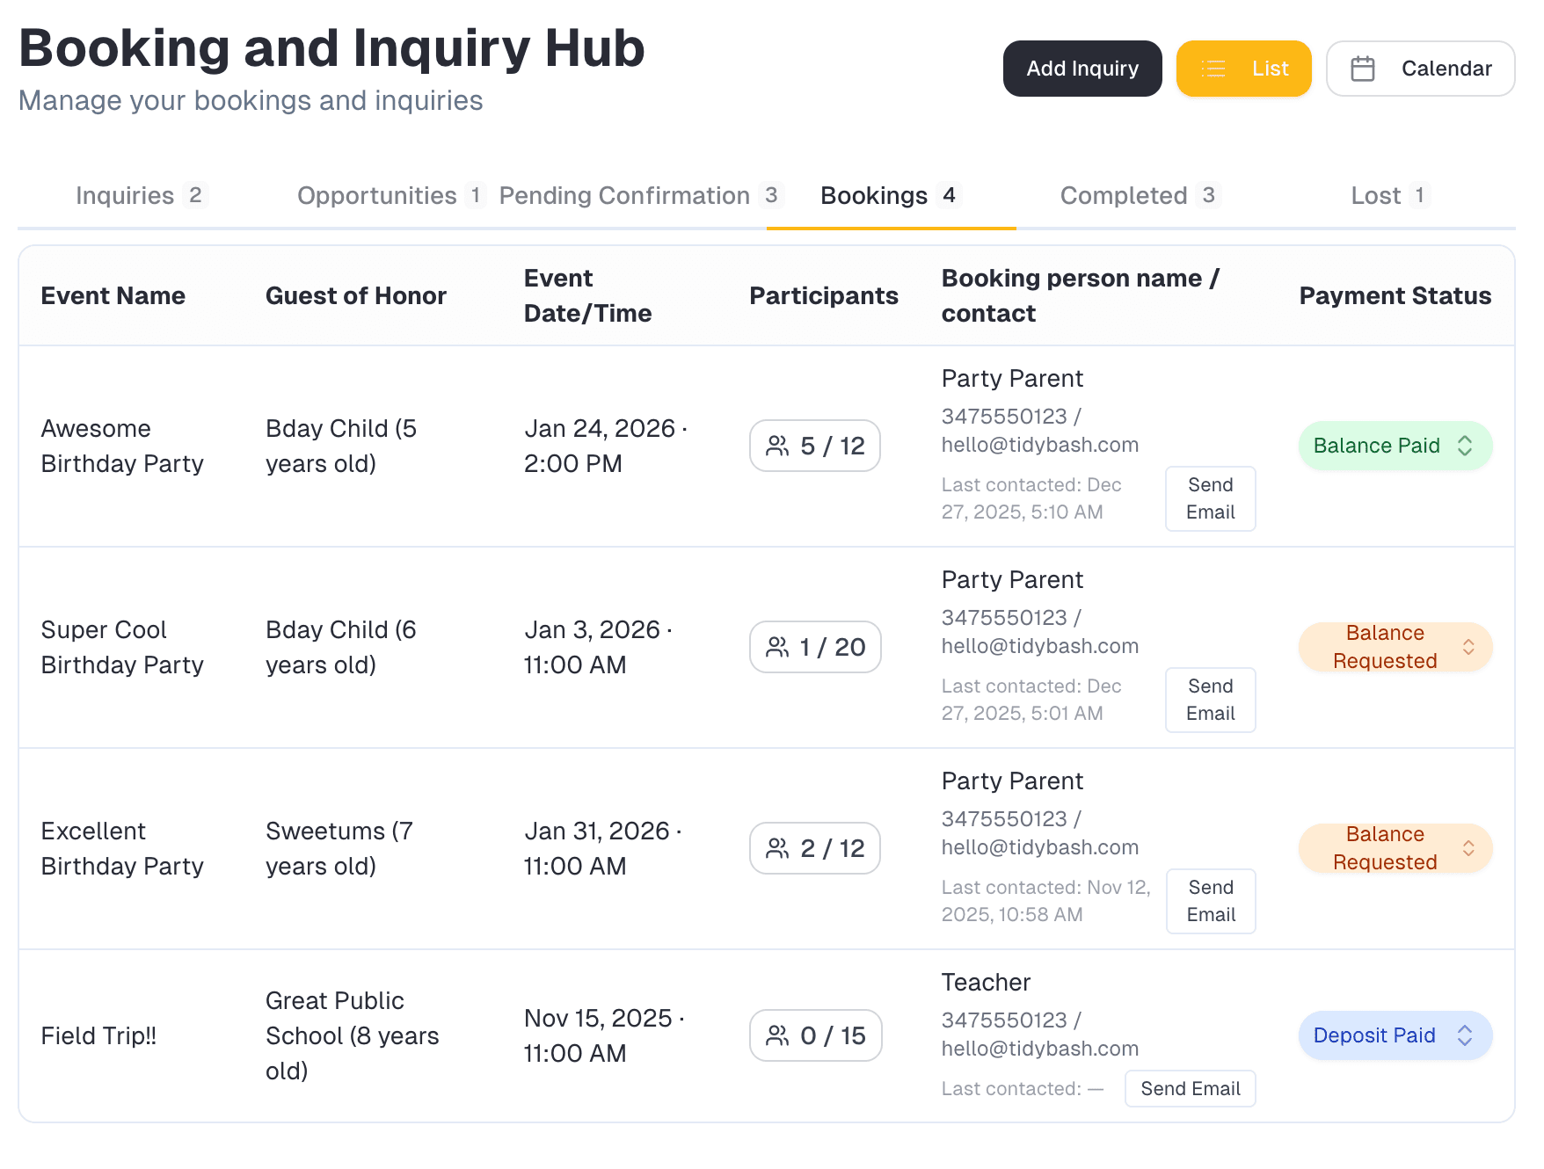1544x1169 pixels.
Task: Click the Add Inquiry button
Action: pos(1082,68)
